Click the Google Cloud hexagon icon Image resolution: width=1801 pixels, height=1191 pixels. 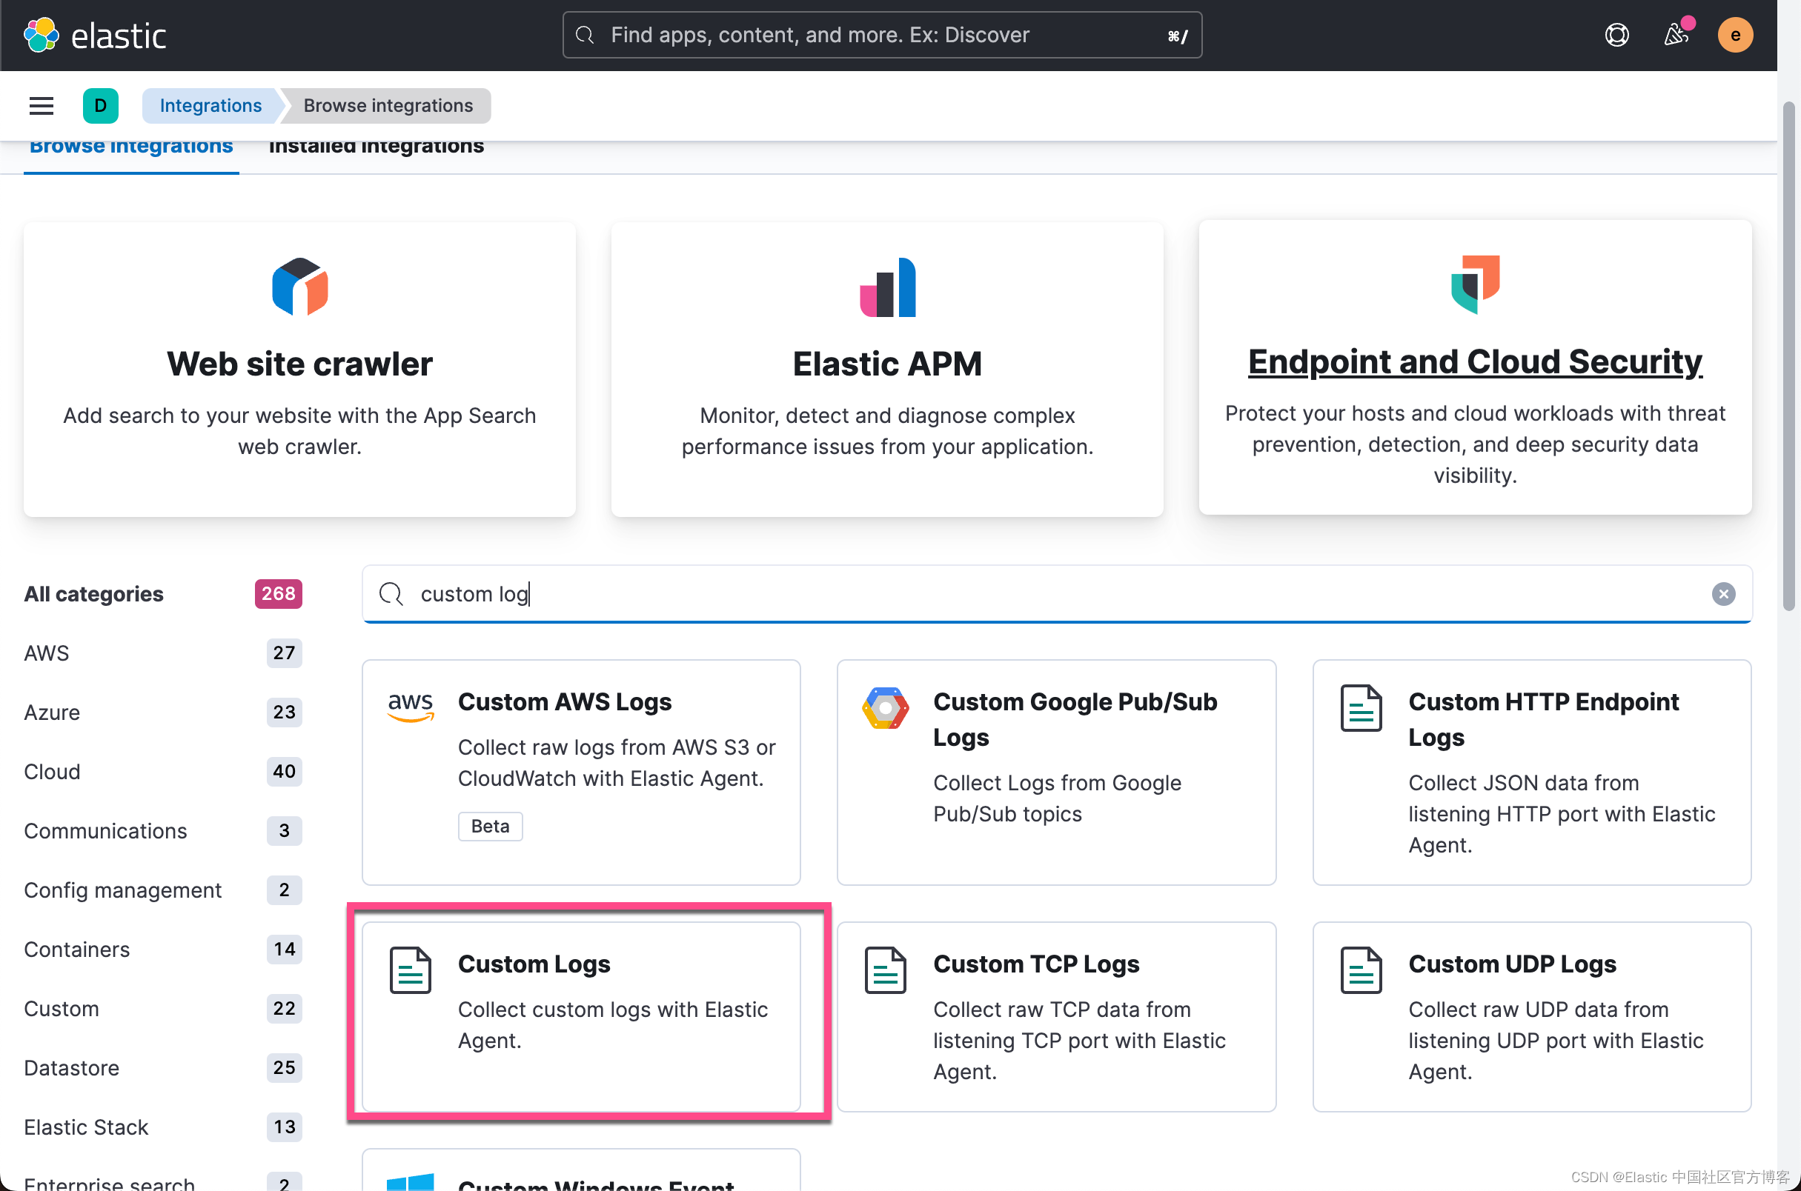click(884, 708)
